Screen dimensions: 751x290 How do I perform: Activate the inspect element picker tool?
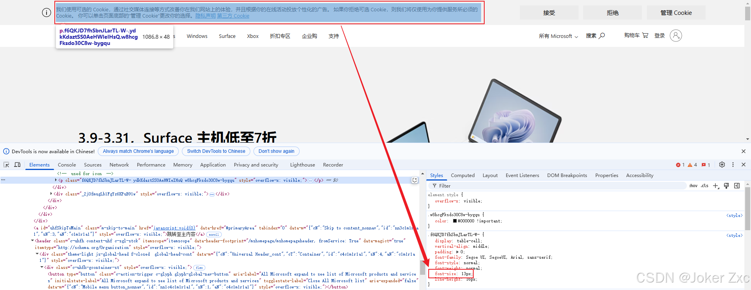[x=6, y=165]
